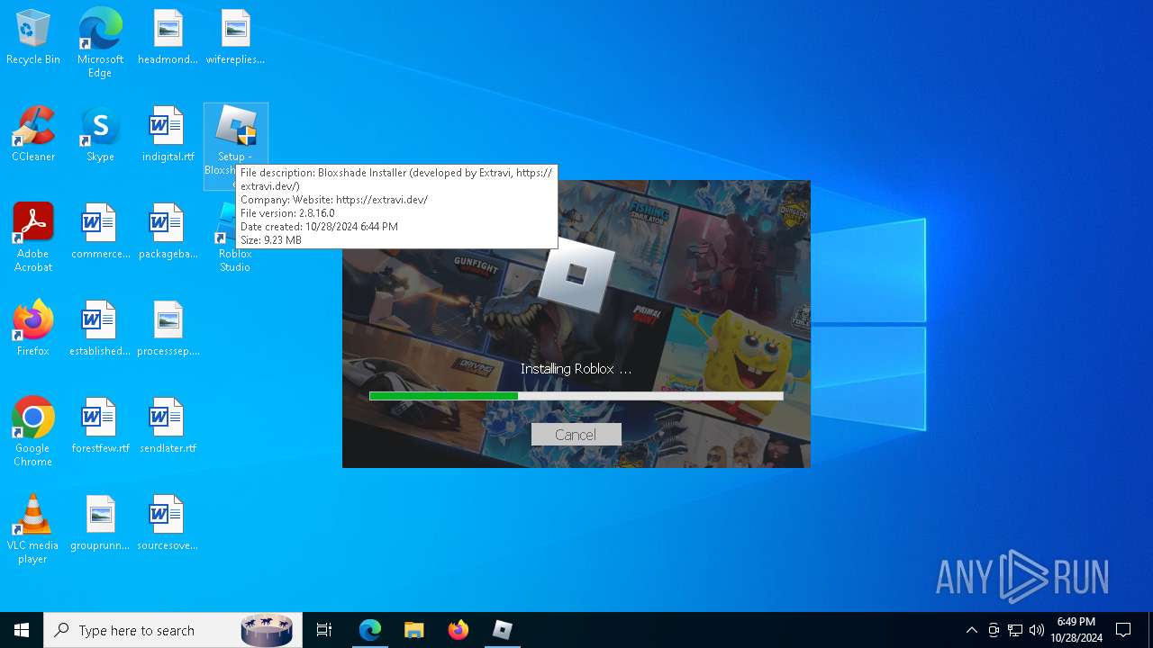Image resolution: width=1153 pixels, height=648 pixels.
Task: Select the processsep file icon
Action: click(x=168, y=328)
